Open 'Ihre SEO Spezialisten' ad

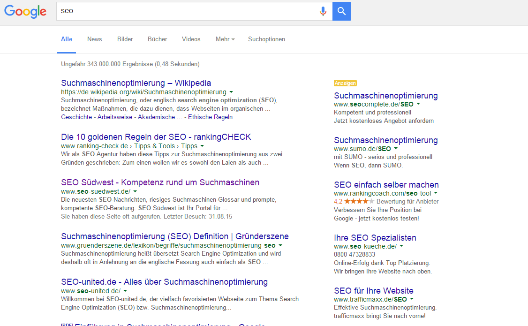(x=375, y=238)
